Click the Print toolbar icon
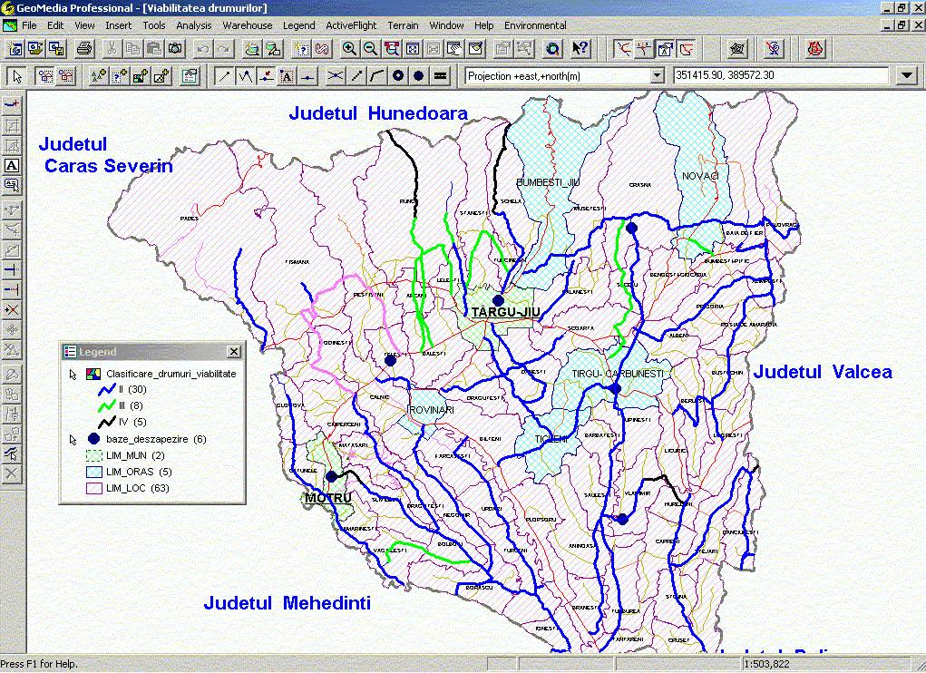Viewport: 926px width, 673px height. [x=84, y=48]
